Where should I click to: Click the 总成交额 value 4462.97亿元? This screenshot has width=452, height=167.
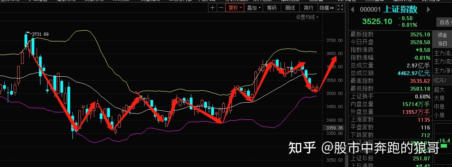[414, 73]
